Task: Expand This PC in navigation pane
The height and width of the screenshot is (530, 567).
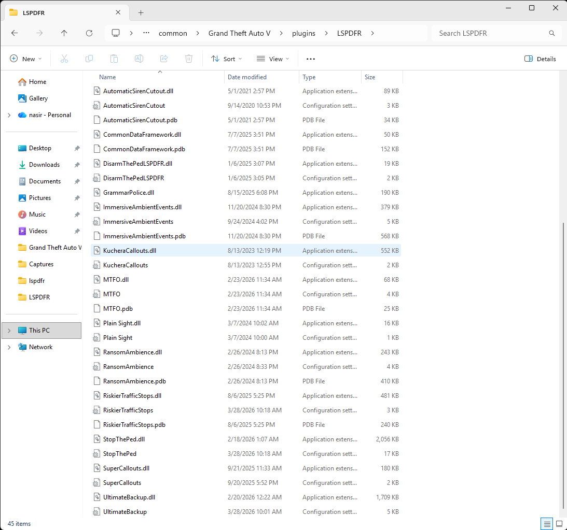Action: coord(9,331)
